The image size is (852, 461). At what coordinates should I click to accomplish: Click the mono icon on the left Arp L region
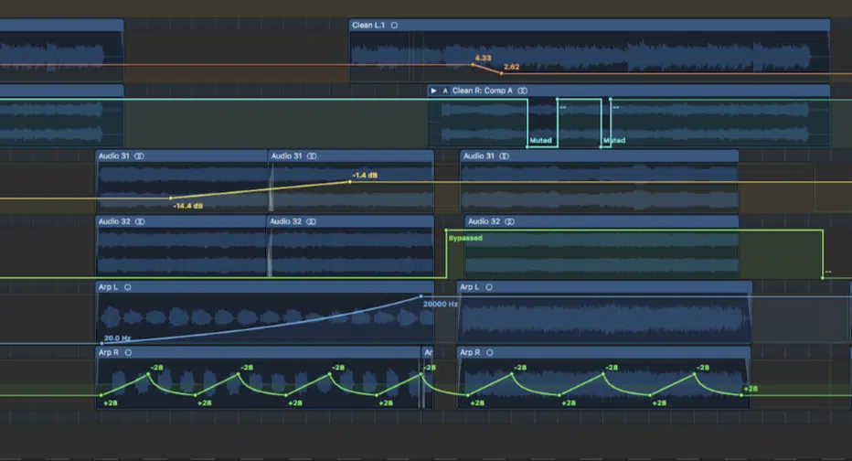coord(128,287)
